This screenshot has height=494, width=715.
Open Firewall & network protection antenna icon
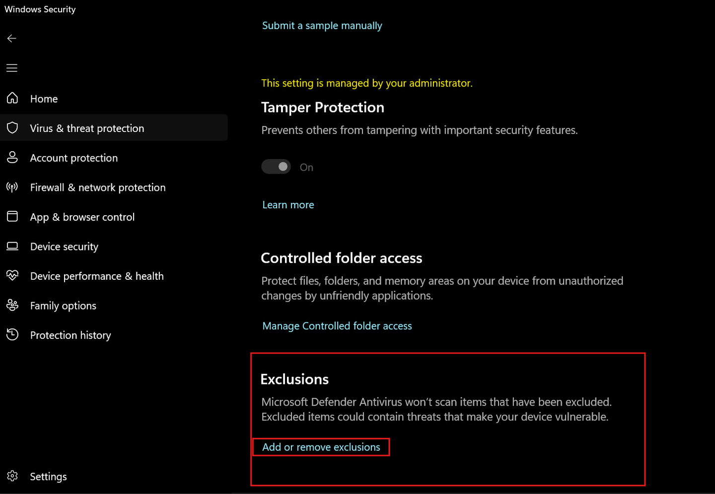click(x=12, y=187)
